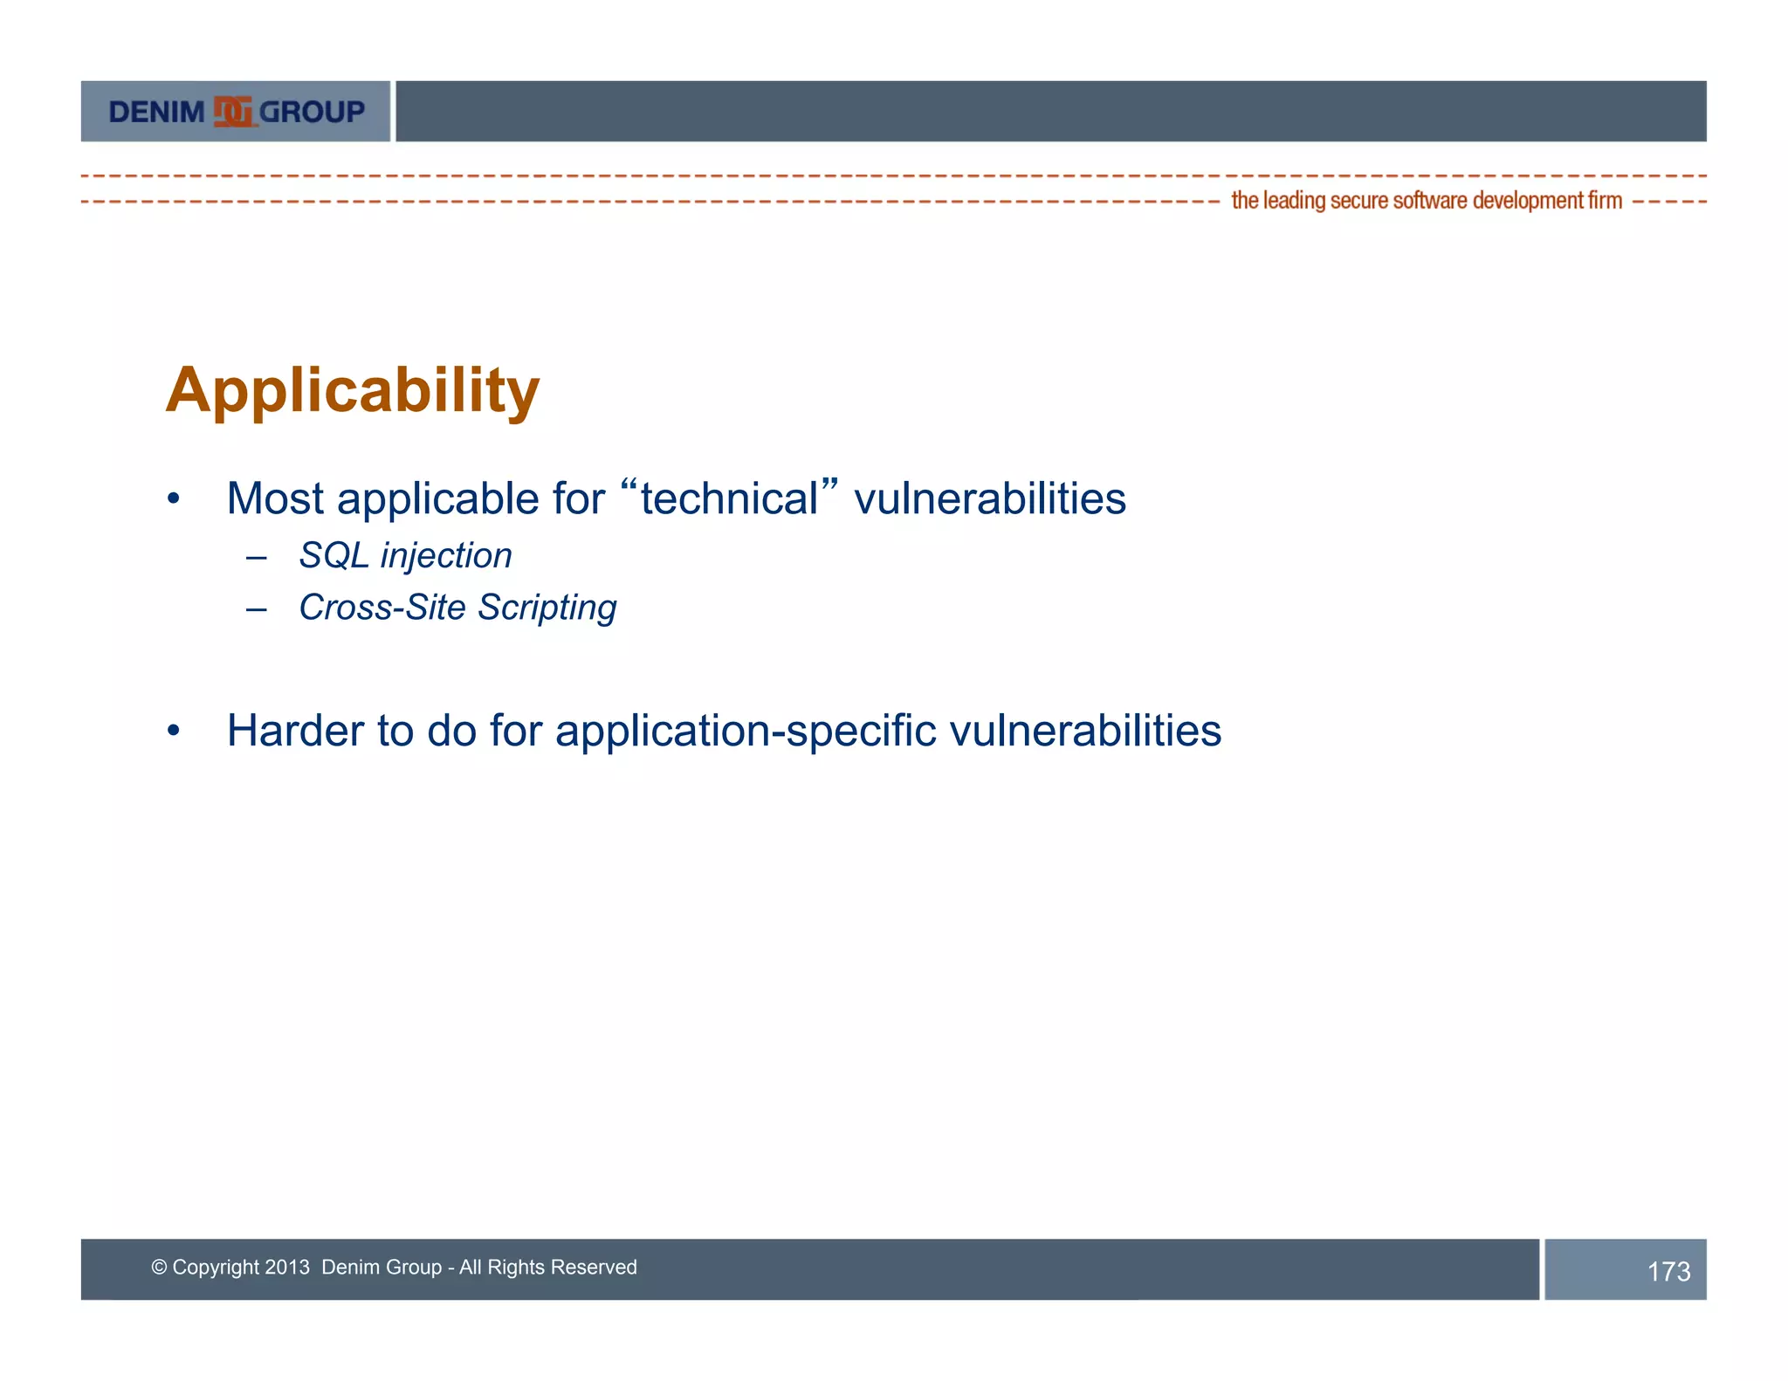
Task: Click the Cross-Site Scripting sub-item text
Action: 457,608
